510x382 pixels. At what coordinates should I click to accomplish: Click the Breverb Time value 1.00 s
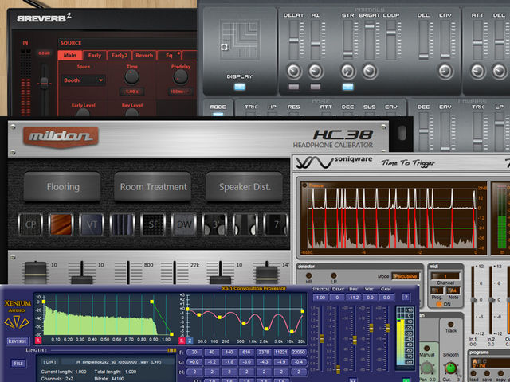pos(131,92)
